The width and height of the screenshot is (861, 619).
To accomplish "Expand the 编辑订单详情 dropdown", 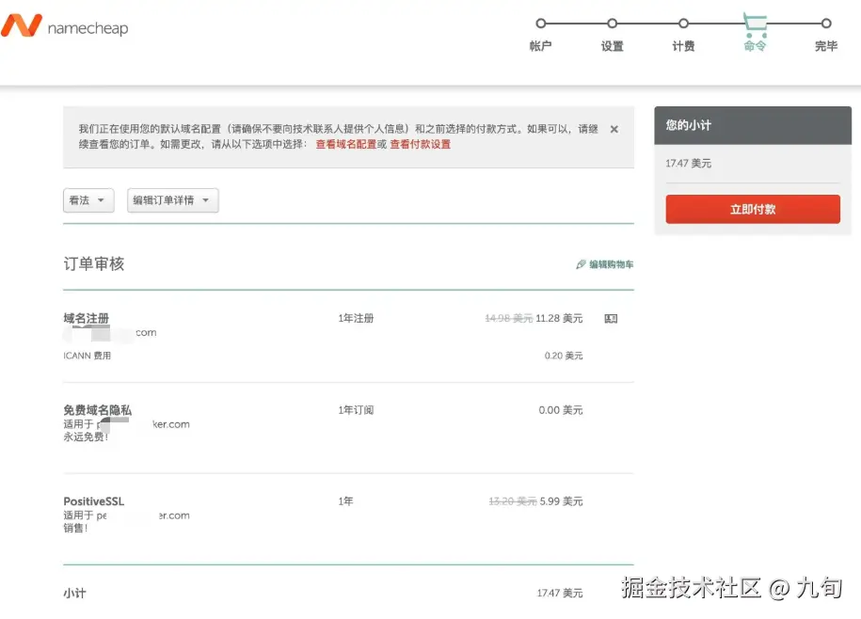I will (x=173, y=200).
